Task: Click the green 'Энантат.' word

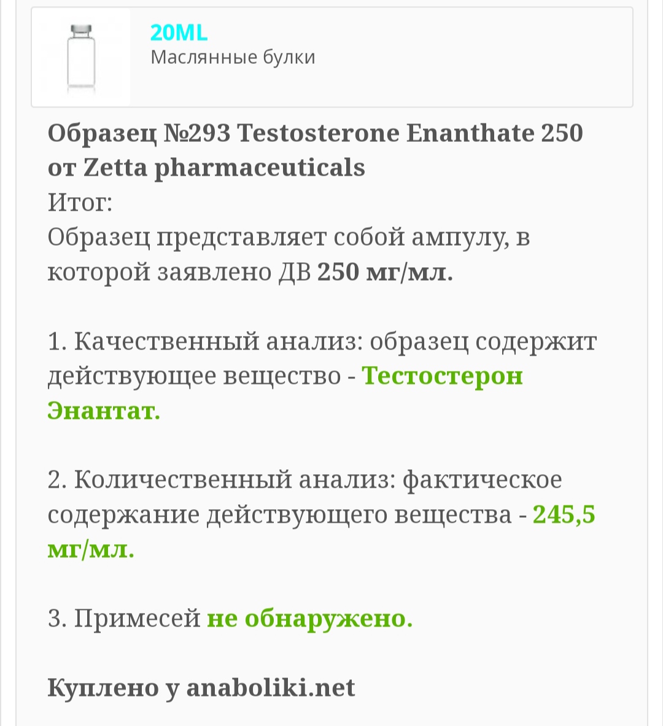Action: [x=104, y=410]
